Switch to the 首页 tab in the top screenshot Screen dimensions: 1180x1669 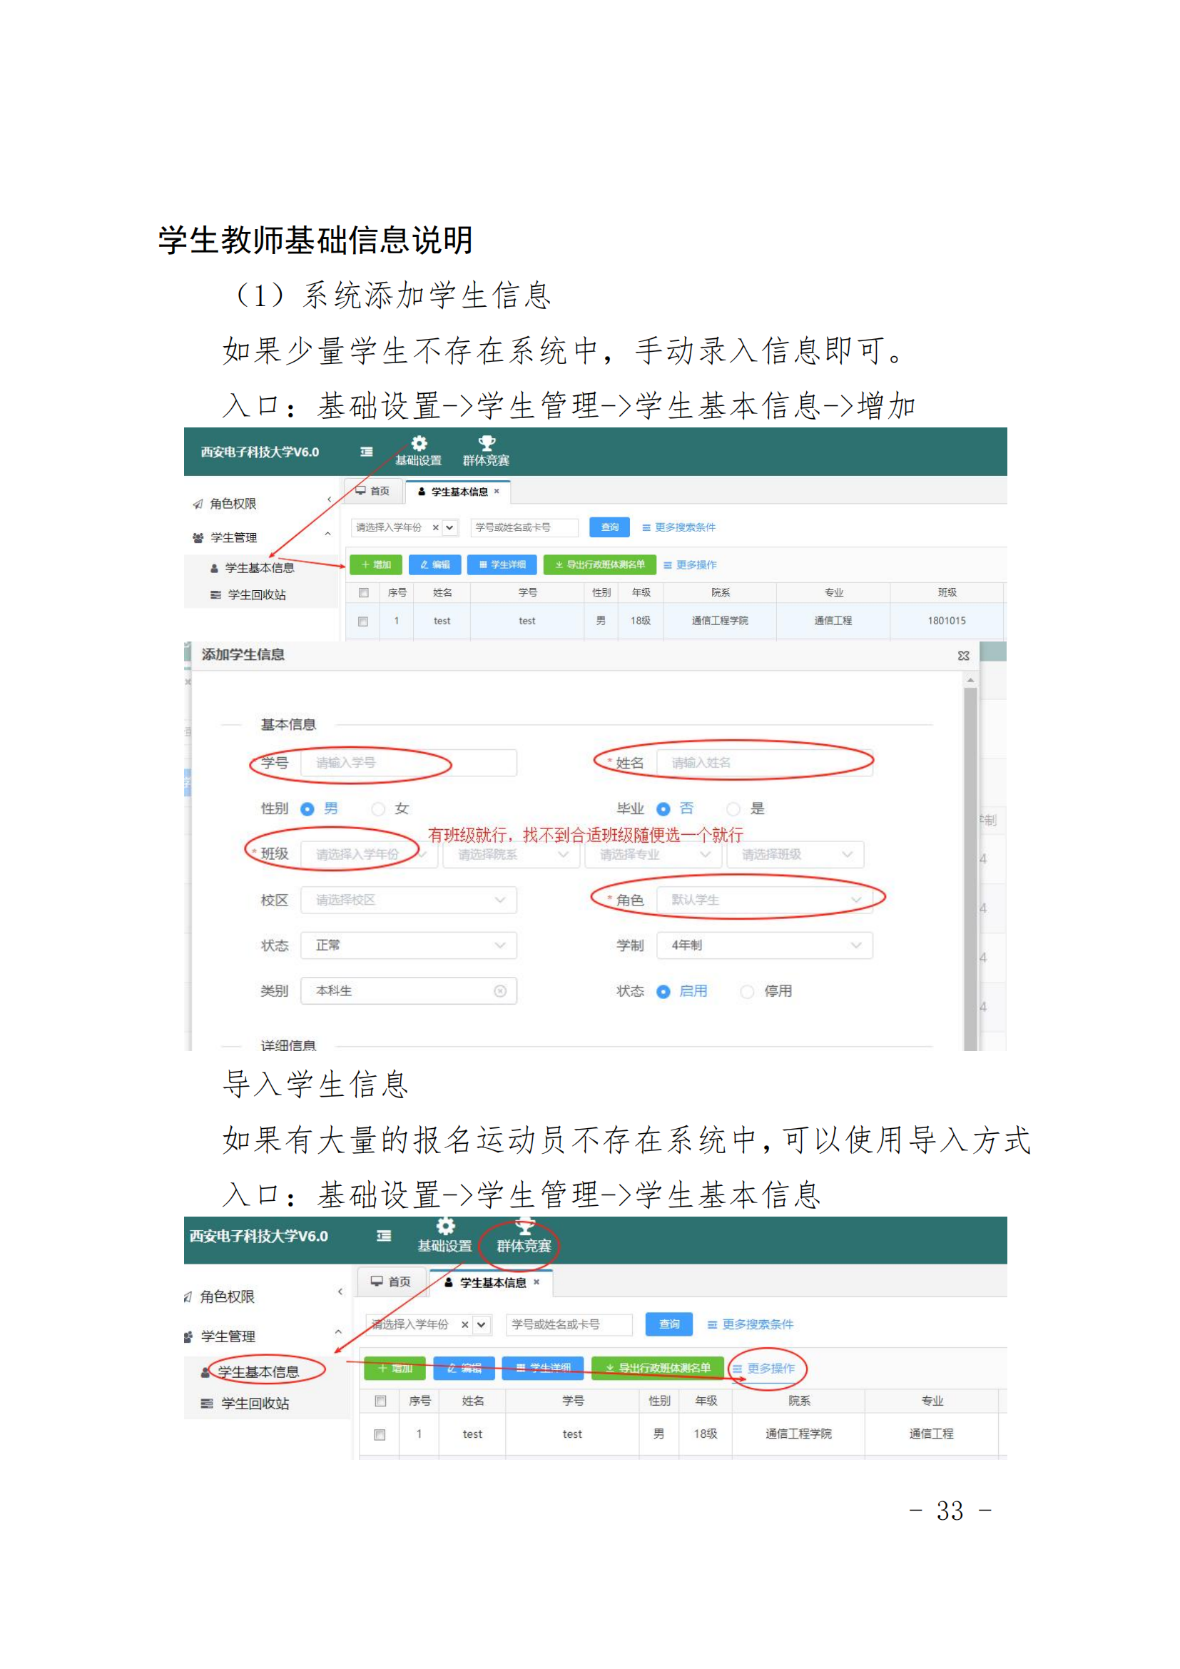click(372, 492)
